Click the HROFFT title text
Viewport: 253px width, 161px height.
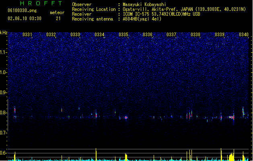[x=41, y=3]
